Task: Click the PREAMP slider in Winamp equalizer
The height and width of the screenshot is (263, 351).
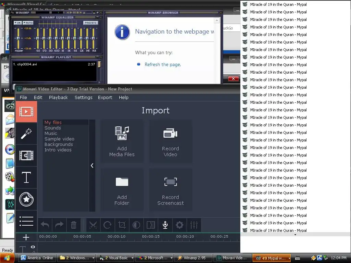Action: point(19,38)
